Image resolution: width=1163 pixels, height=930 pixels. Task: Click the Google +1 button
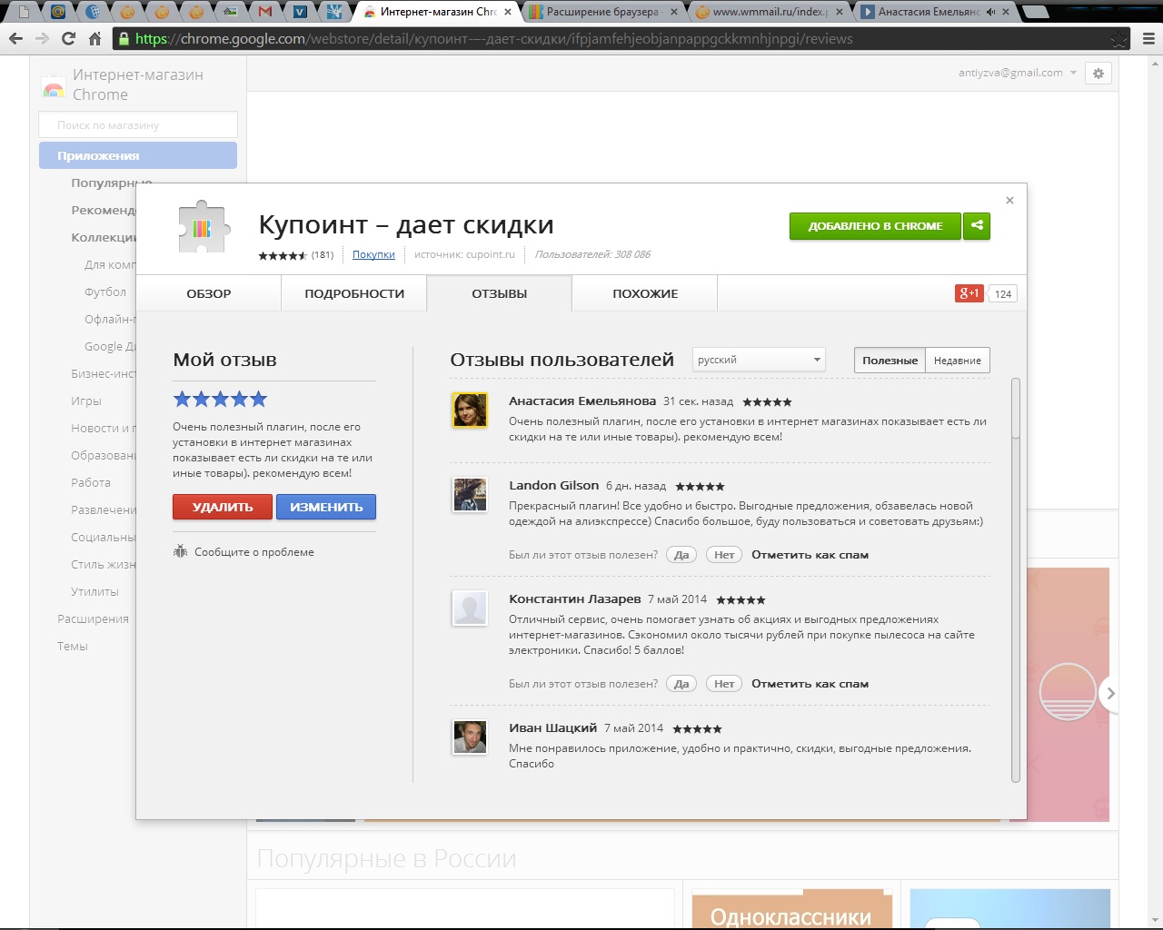(x=969, y=293)
